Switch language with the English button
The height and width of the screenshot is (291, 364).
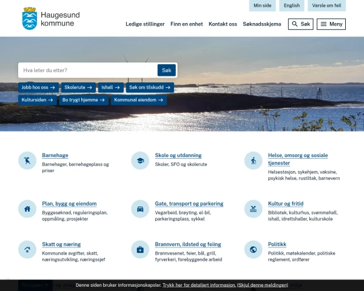click(292, 5)
